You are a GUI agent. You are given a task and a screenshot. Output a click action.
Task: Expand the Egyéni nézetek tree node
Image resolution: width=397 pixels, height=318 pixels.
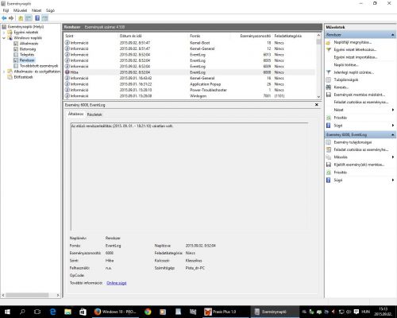point(4,33)
